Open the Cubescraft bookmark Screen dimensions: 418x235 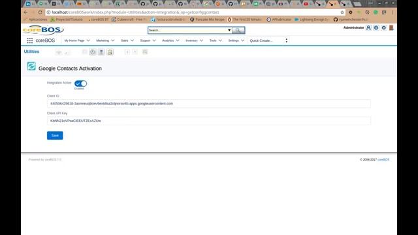coord(129,20)
